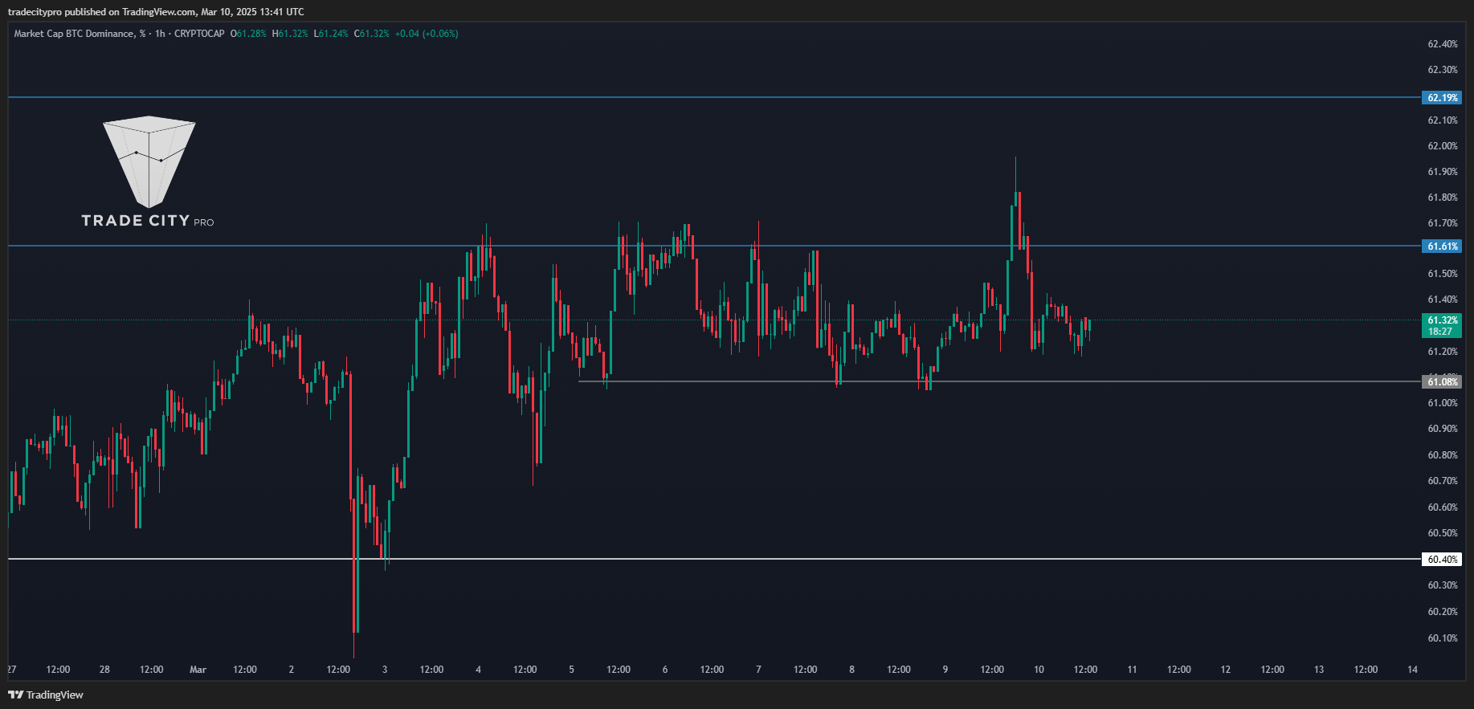The width and height of the screenshot is (1474, 709).
Task: Click the 4 date label on time axis
Action: coord(478,670)
